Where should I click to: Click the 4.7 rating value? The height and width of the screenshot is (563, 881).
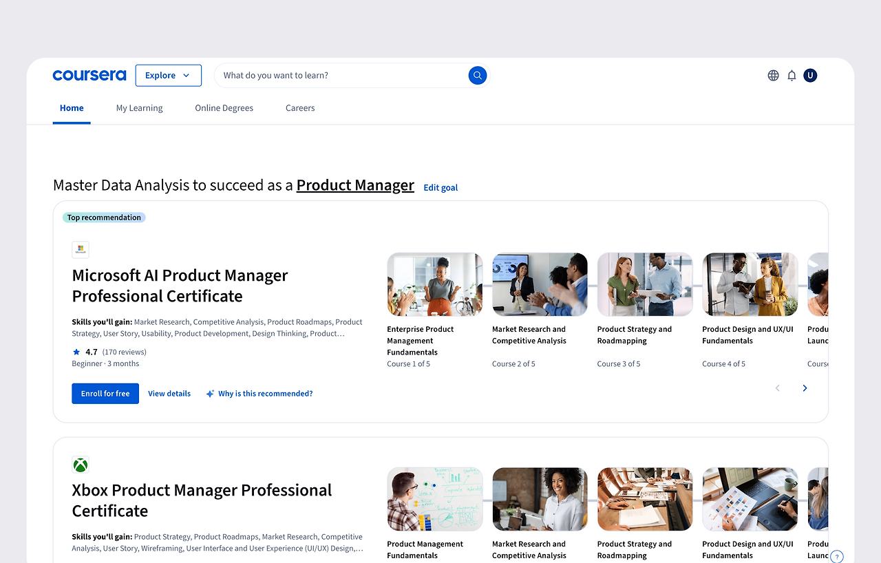click(x=92, y=352)
